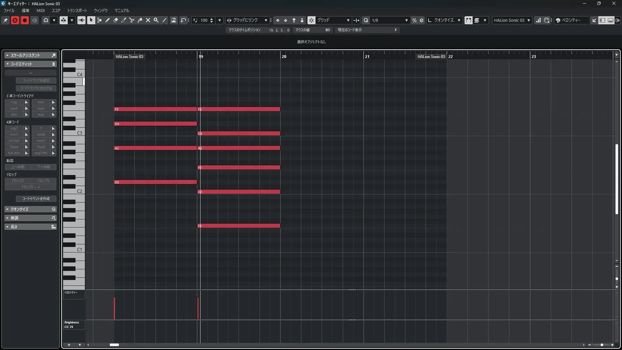Click the F1 note in piano roll
This screenshot has width=622, height=350.
pyautogui.click(x=239, y=226)
